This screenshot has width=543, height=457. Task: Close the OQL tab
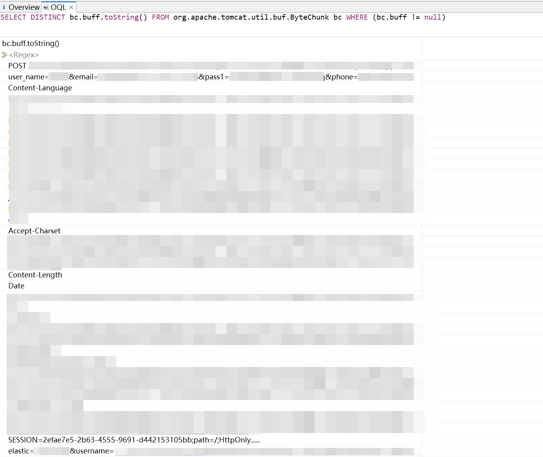(x=72, y=7)
